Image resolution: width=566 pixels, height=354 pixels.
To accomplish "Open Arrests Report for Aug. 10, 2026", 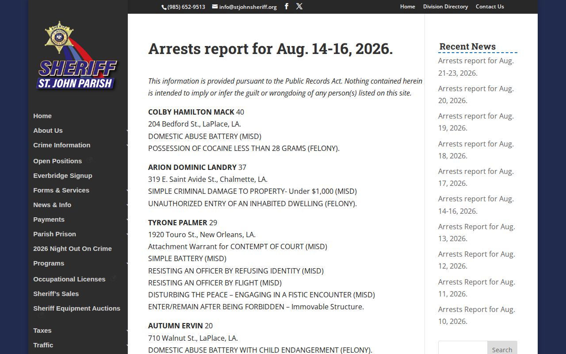I will [x=477, y=315].
